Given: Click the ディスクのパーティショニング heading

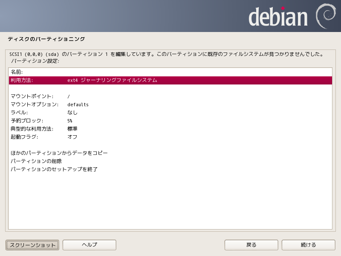Looking at the screenshot, I should point(46,39).
